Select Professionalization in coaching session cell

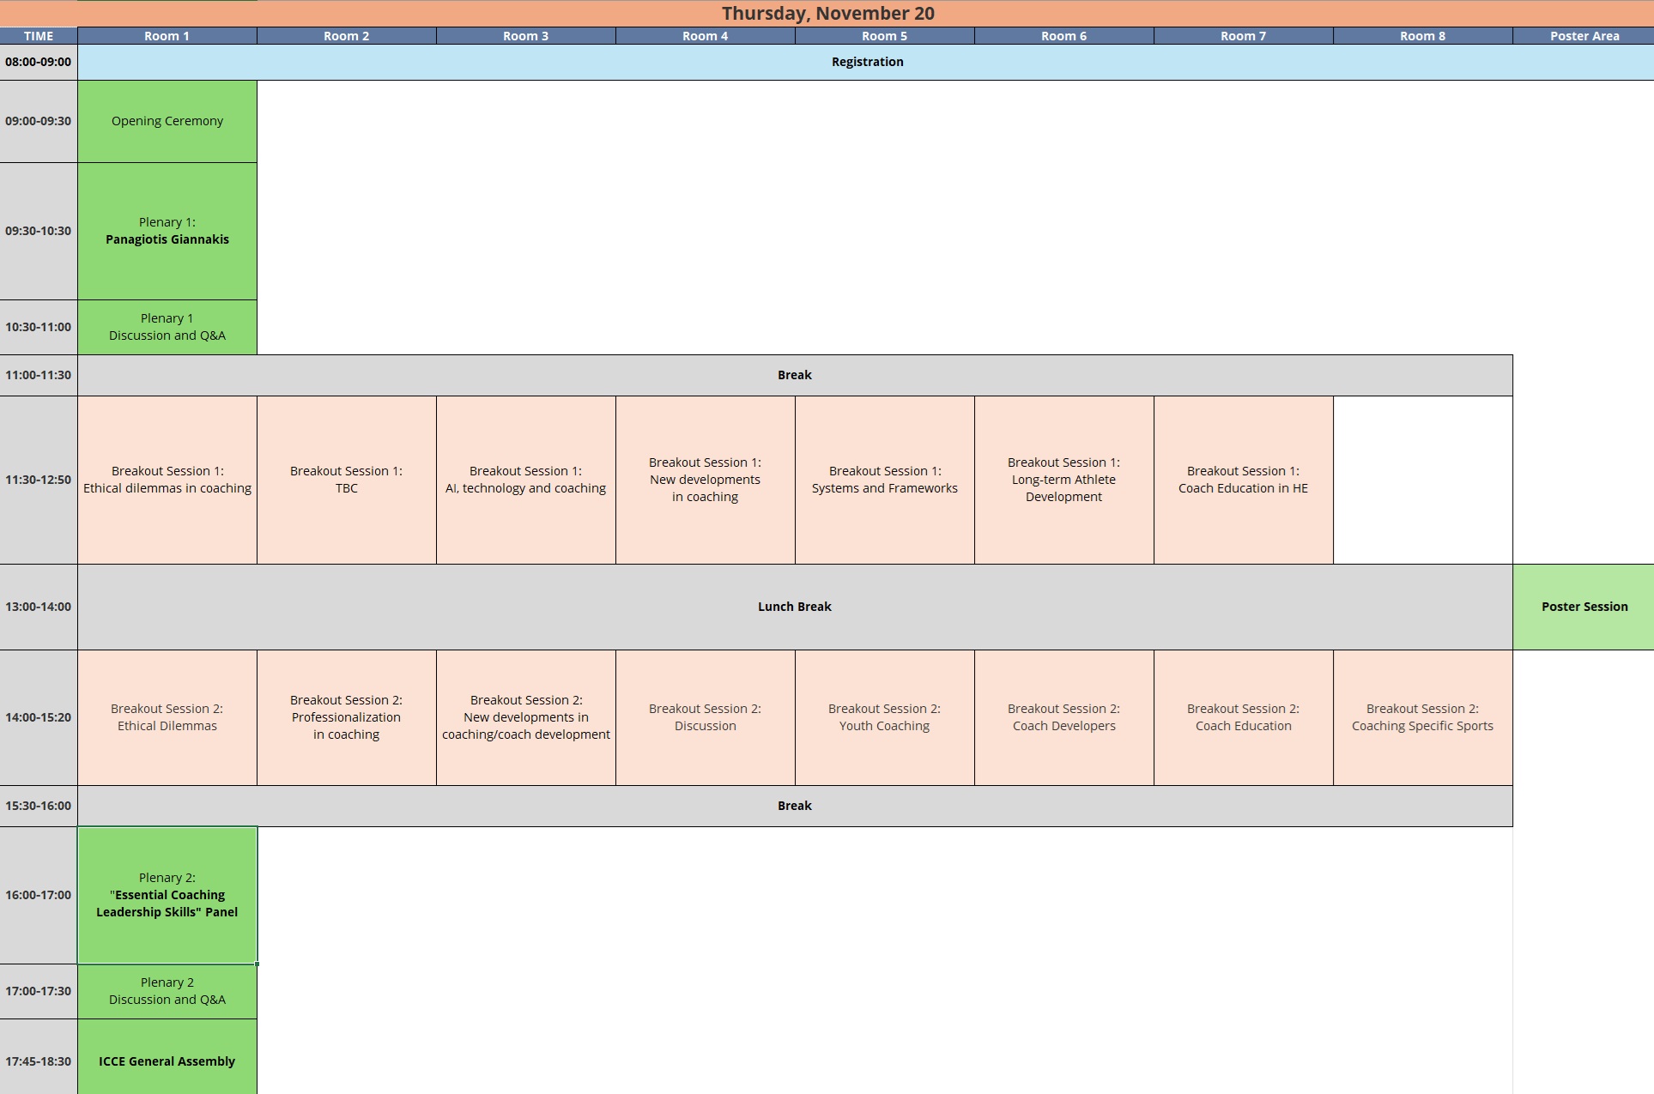point(346,717)
